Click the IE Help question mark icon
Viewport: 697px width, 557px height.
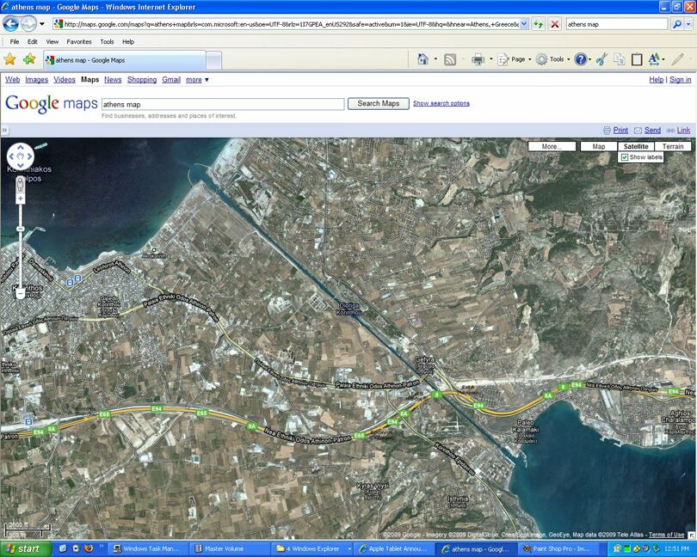[x=580, y=59]
